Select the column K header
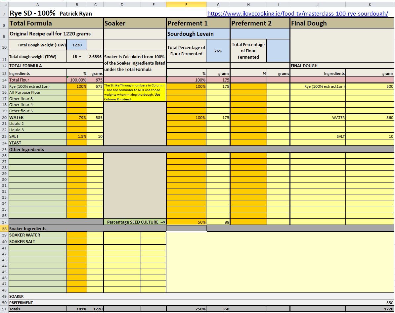 [370, 4]
